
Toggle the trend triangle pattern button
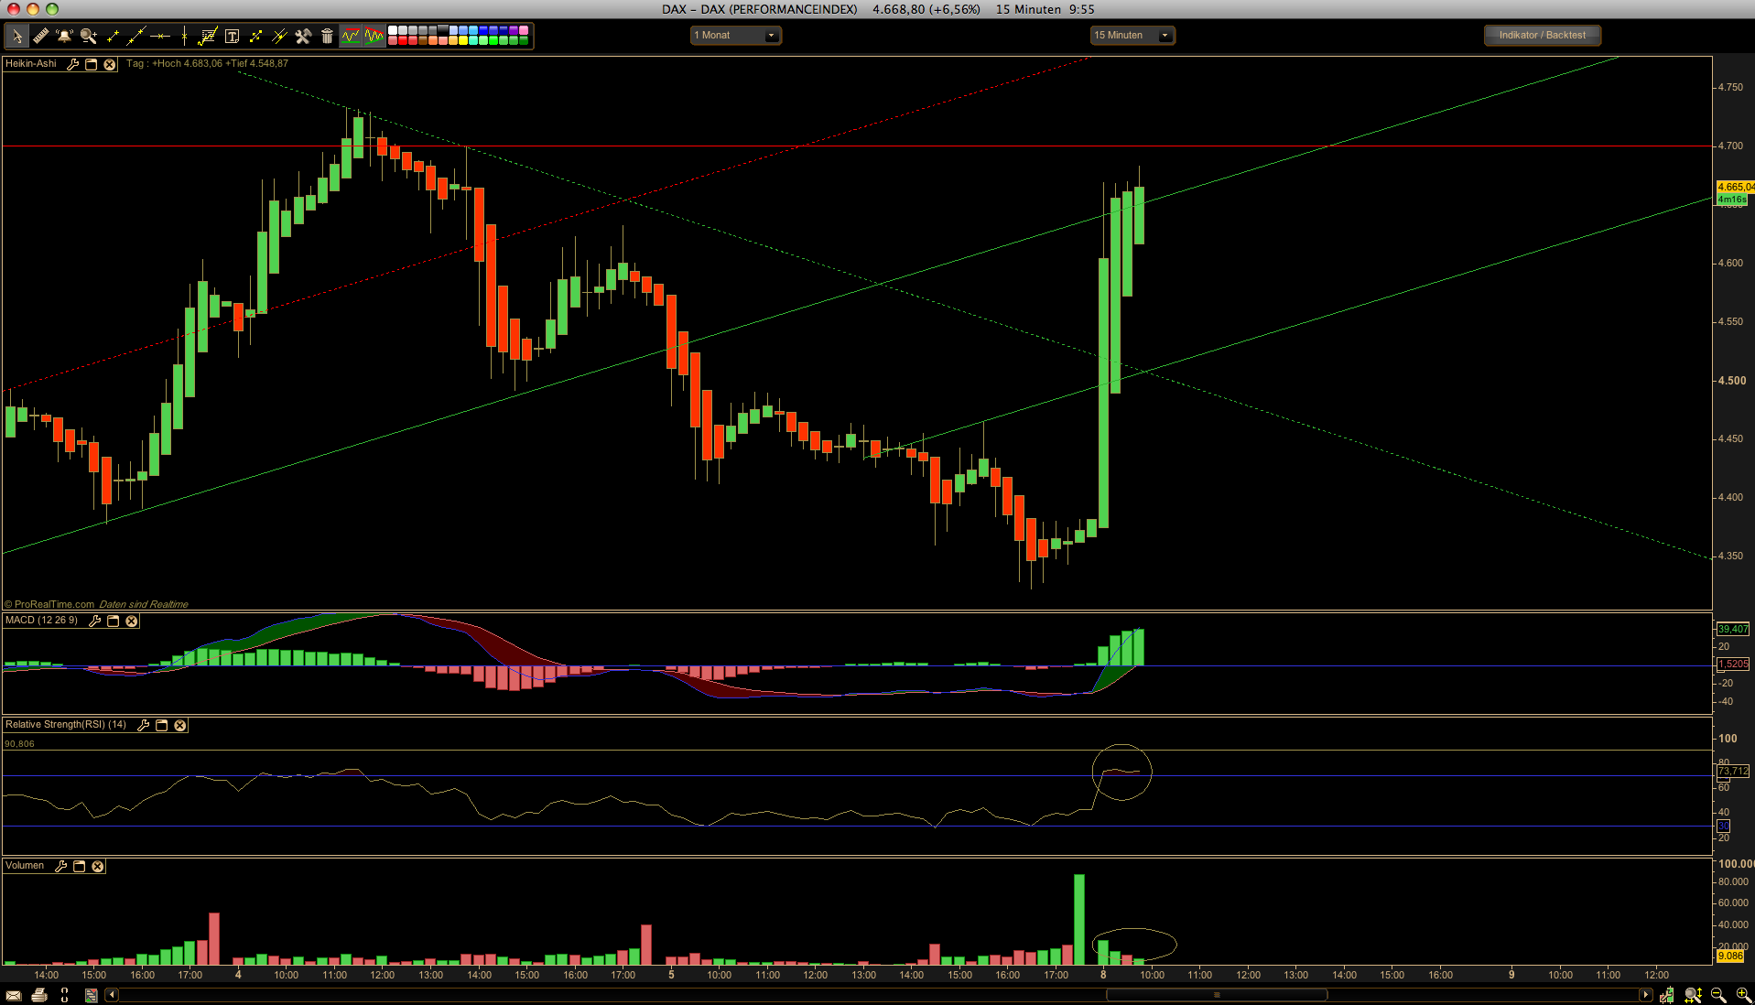click(x=374, y=36)
